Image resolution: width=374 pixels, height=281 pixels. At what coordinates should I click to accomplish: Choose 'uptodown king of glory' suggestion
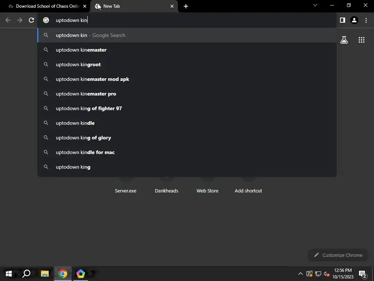coord(187,138)
